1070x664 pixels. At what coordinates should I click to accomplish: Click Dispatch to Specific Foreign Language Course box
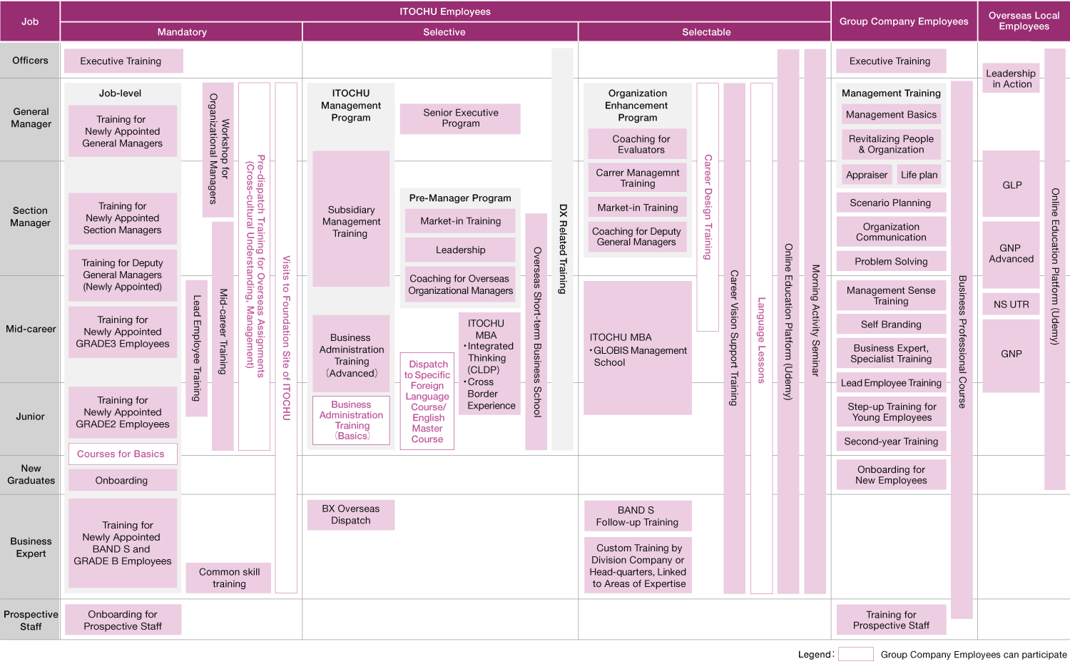tap(427, 402)
